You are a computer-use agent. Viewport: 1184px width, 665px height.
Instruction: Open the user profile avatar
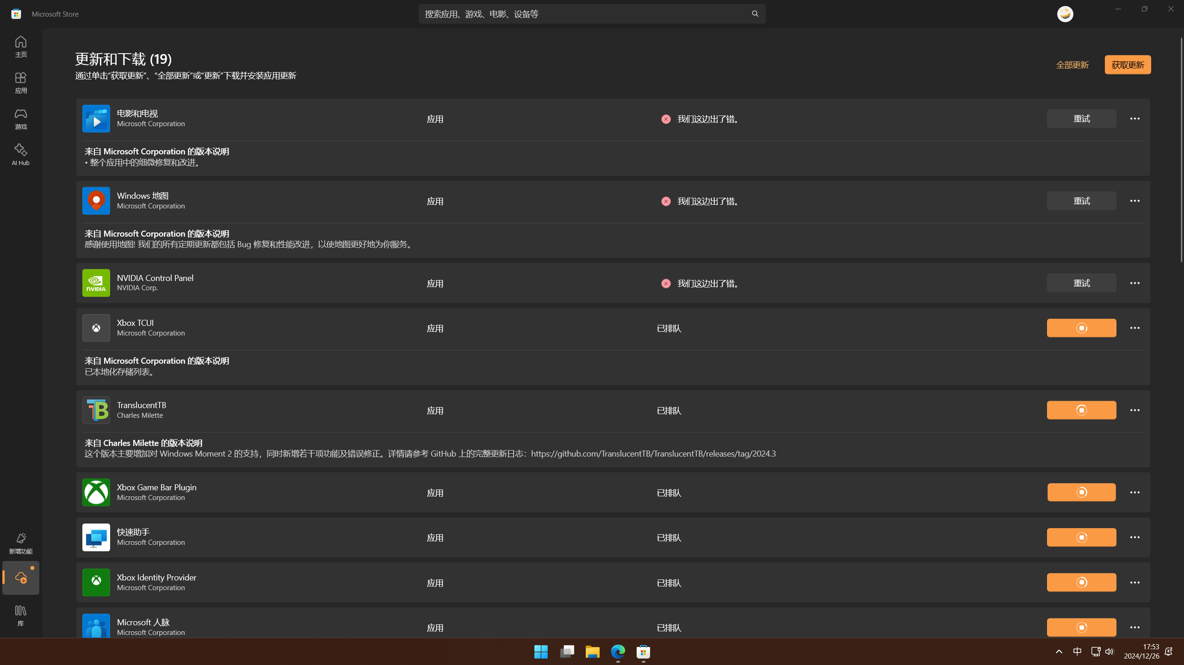coord(1065,14)
